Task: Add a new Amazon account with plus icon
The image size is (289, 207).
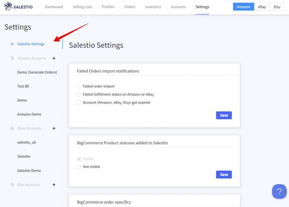Action: coord(54,58)
